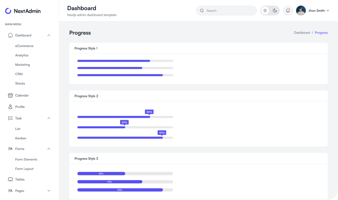The width and height of the screenshot is (338, 200).
Task: Click the search magnifier icon
Action: 202,11
